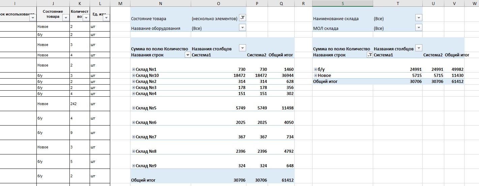Open the Наименование склада filter dropdown
Image resolution: width=479 pixels, height=186 pixels.
419,18
